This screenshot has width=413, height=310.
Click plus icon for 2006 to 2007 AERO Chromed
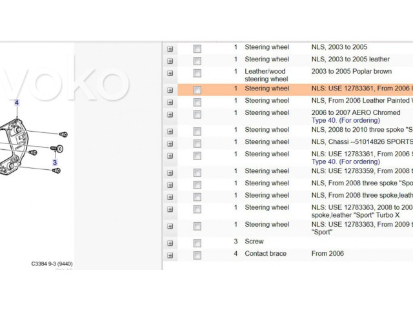click(170, 115)
